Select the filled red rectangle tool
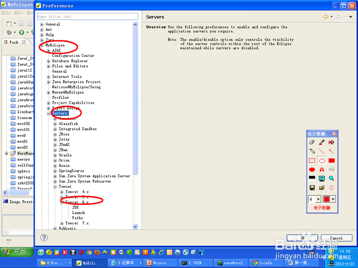 331,160
